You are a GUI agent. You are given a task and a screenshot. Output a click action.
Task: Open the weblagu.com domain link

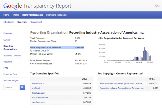coord(39,102)
